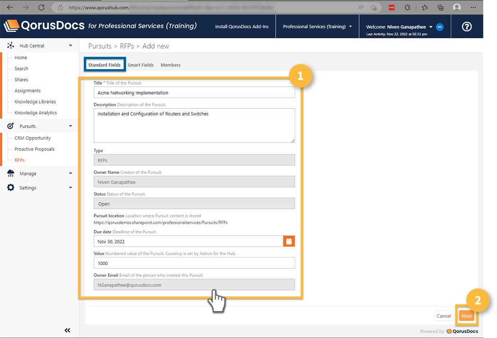Viewport: 497px width, 338px height.
Task: Click into the Due date field
Action: click(188, 241)
